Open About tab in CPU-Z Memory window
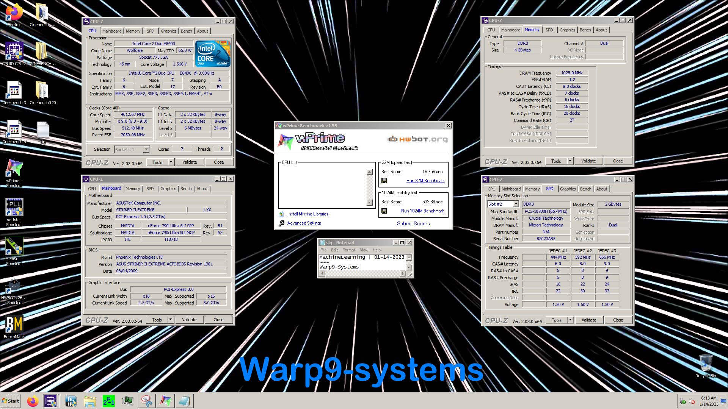The height and width of the screenshot is (409, 728). click(601, 30)
